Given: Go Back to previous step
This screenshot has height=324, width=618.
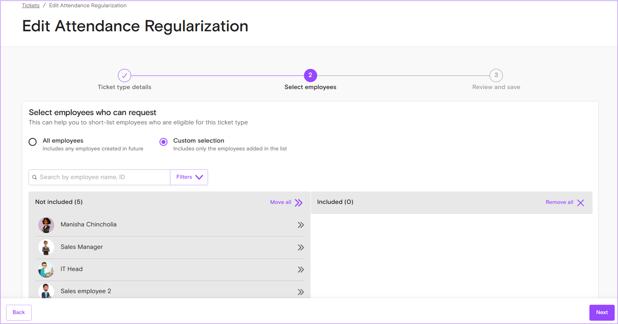Looking at the screenshot, I should (19, 313).
